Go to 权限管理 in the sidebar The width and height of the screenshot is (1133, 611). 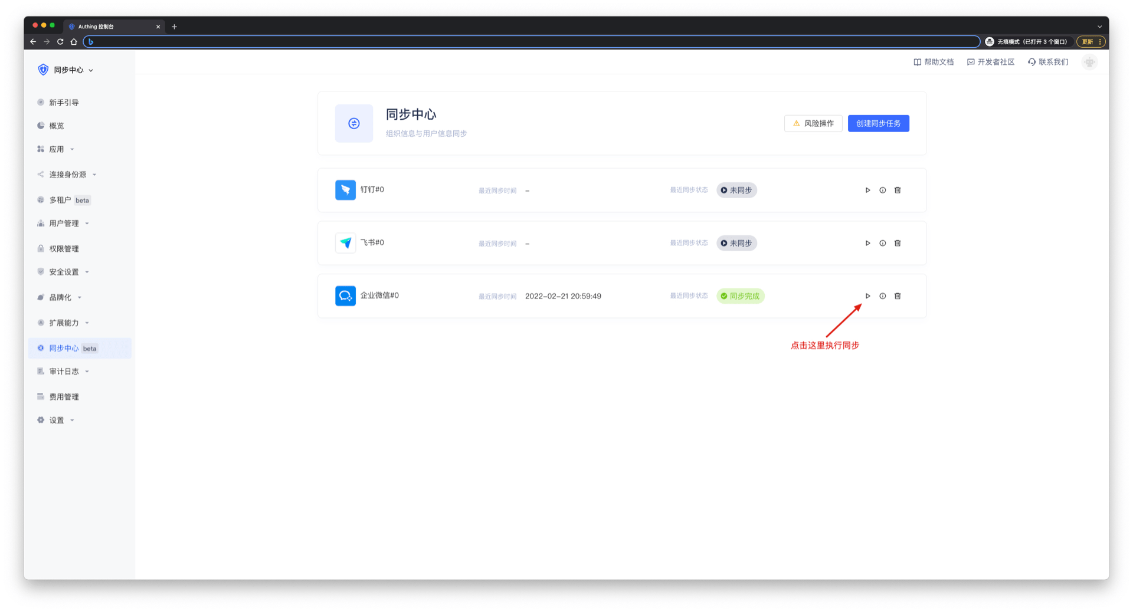[64, 249]
